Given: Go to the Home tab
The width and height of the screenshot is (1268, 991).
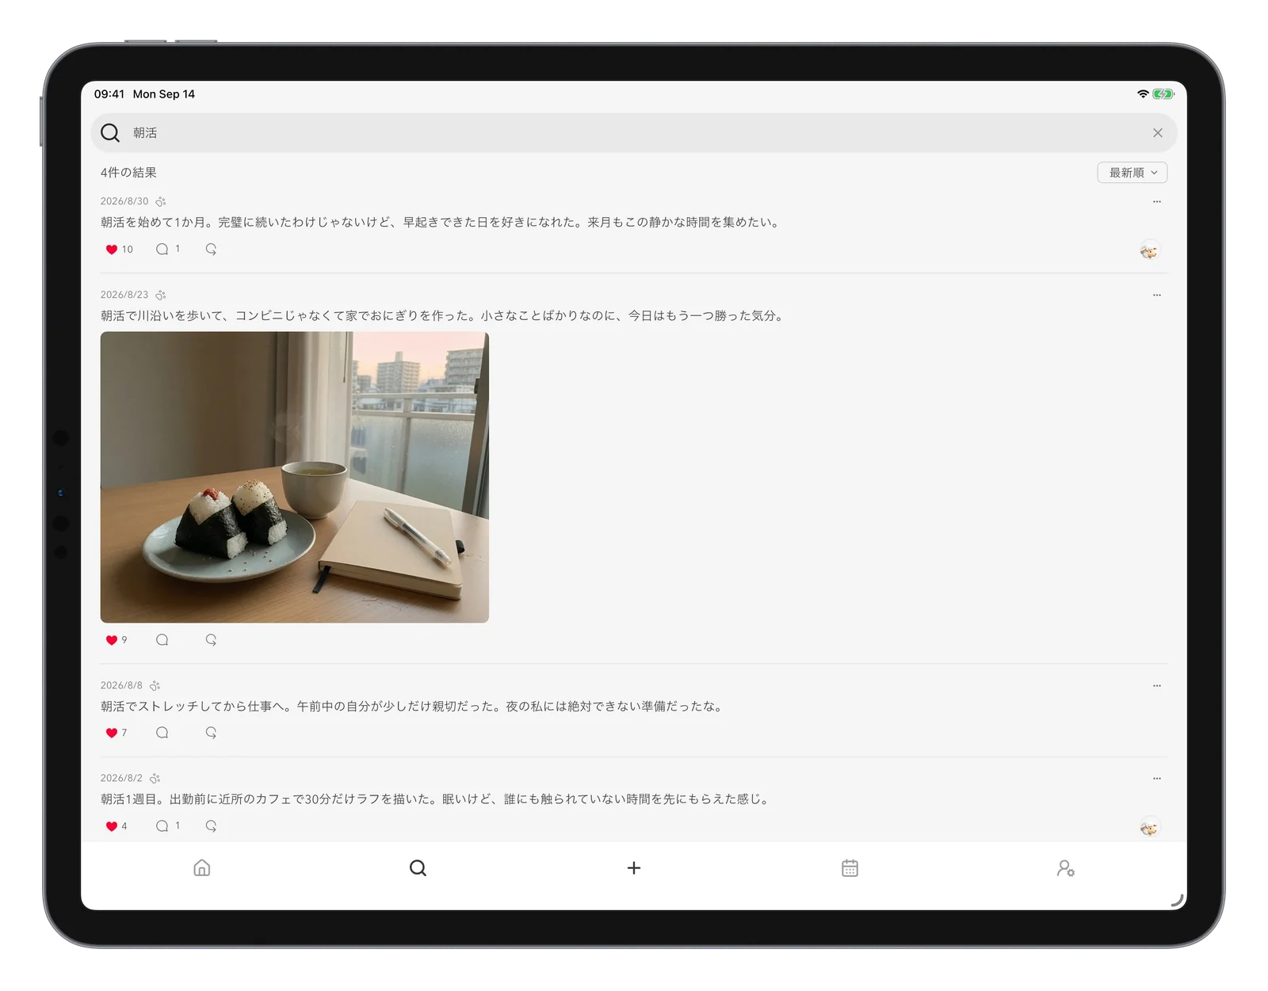Looking at the screenshot, I should click(202, 868).
